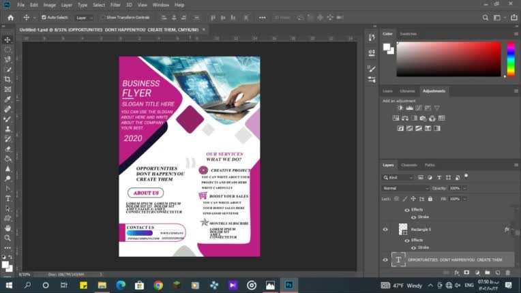
Task: Toggle Rectangle 5 Stroke effect visibility
Action: point(414,247)
